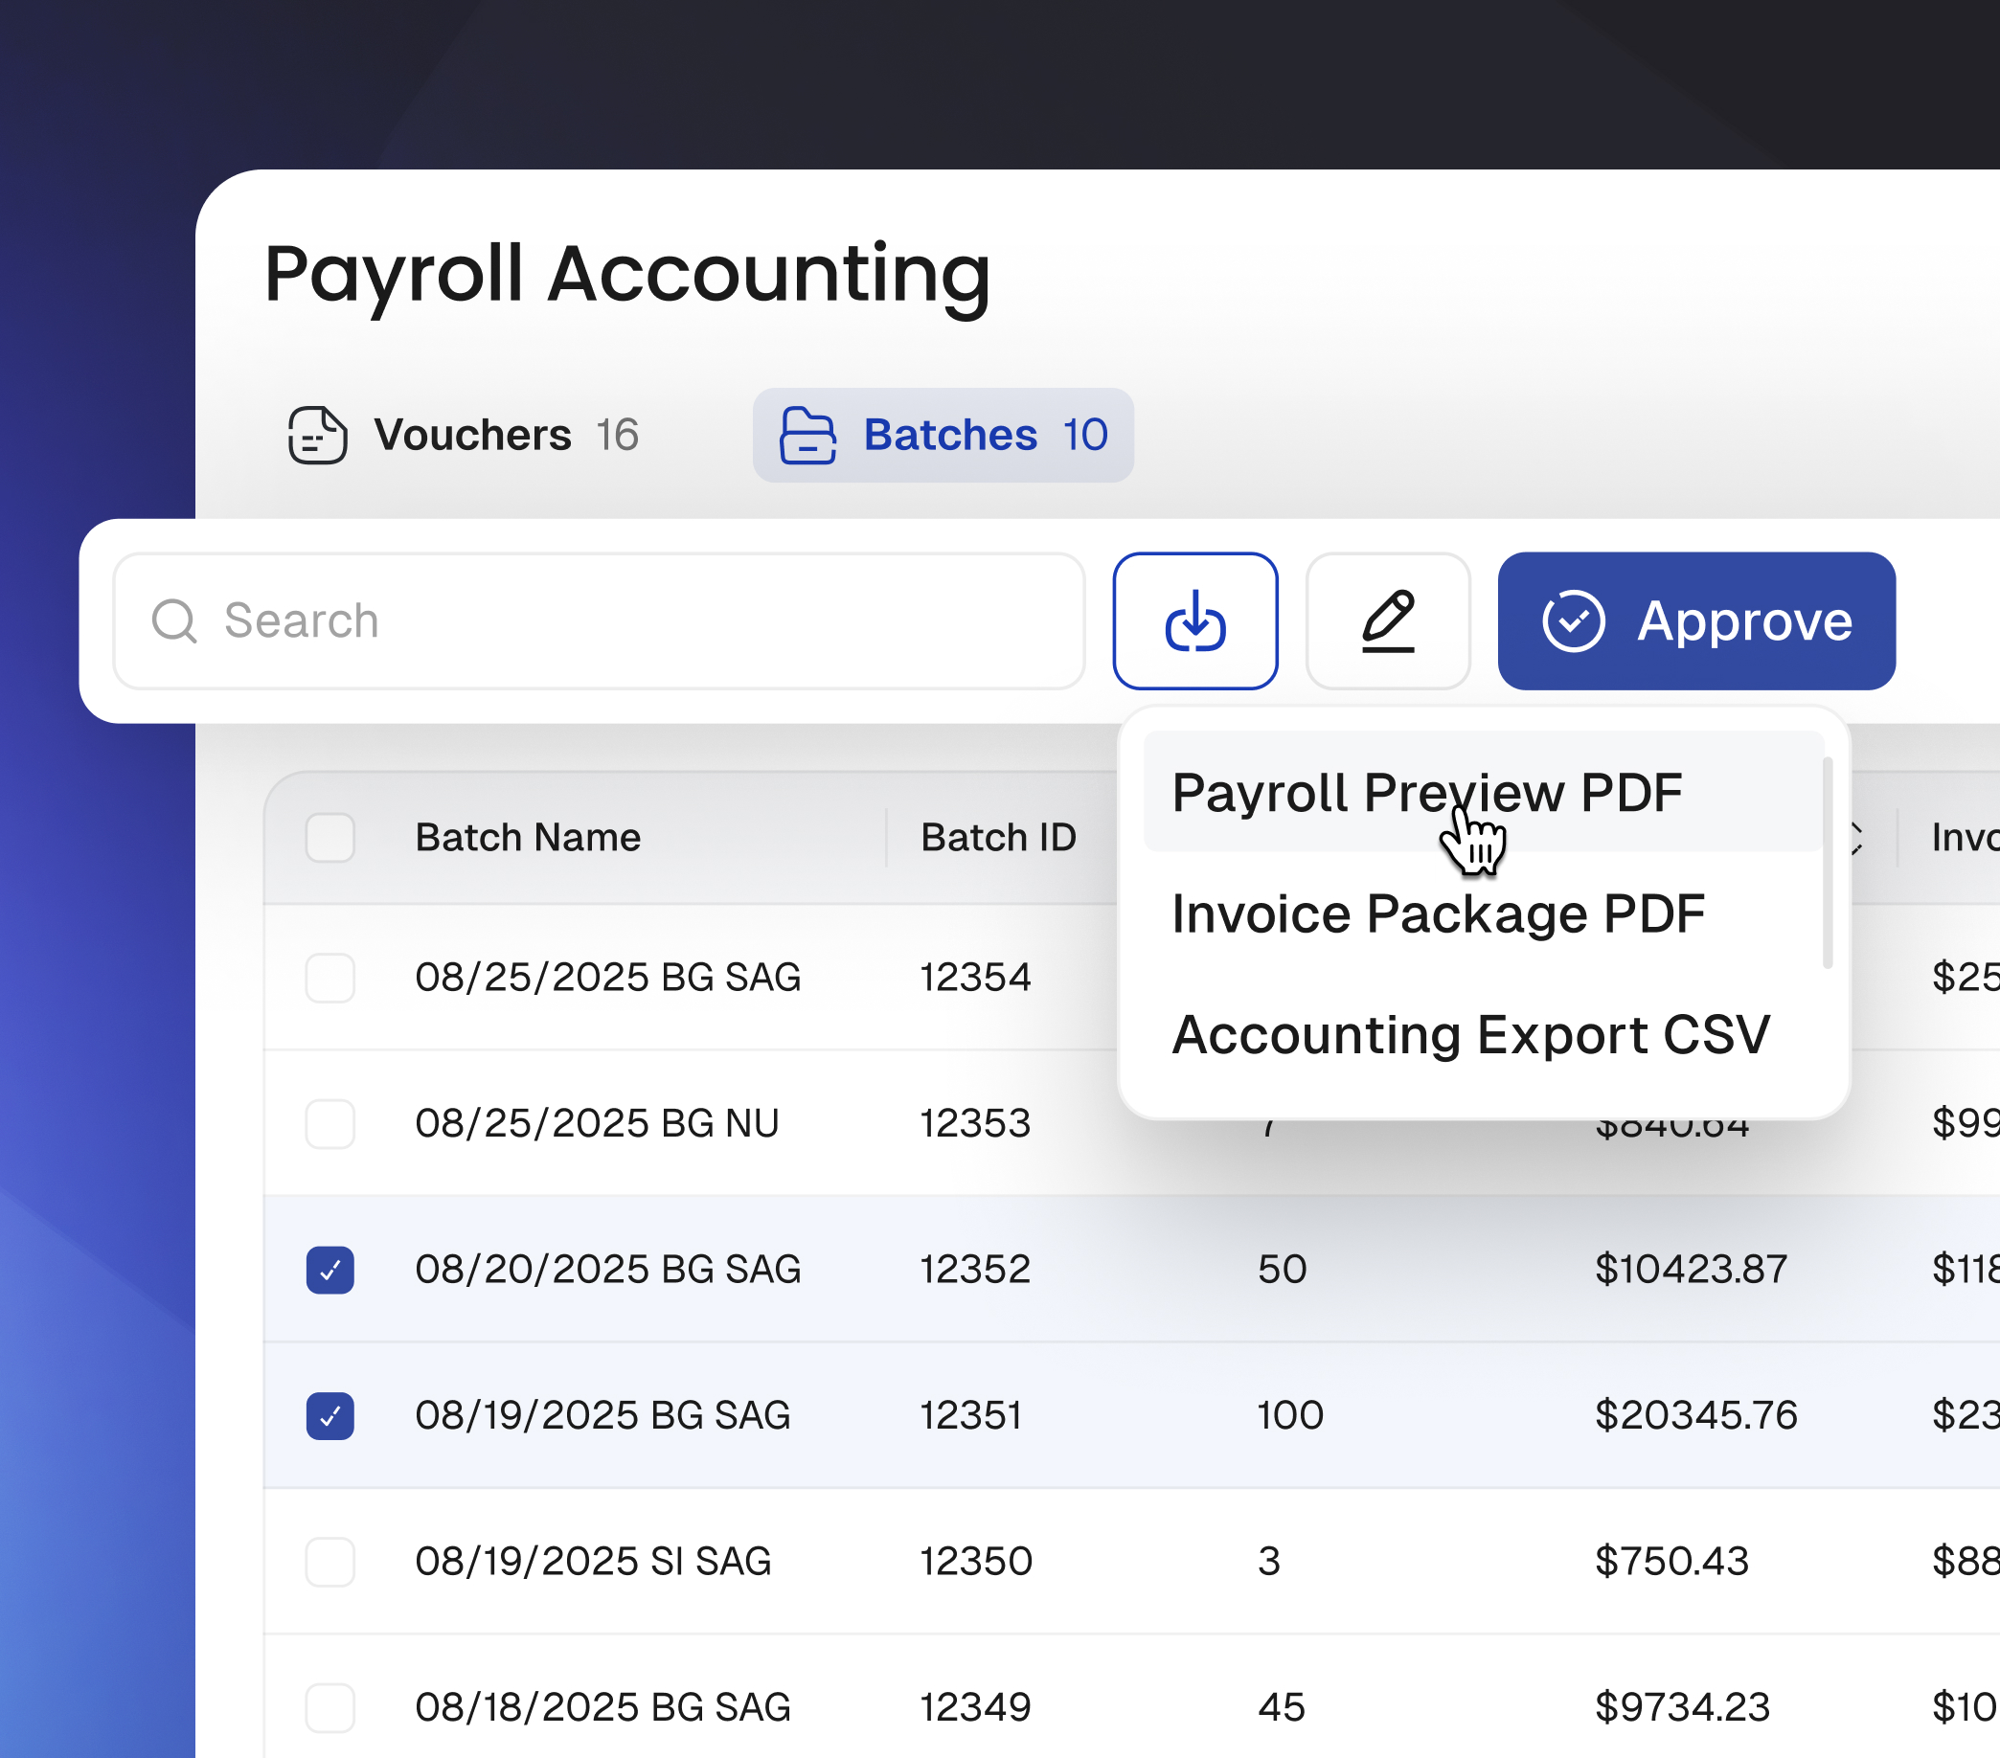This screenshot has width=2000, height=1758.
Task: Choose Invoice Package PDF from the dropdown
Action: click(1438, 913)
